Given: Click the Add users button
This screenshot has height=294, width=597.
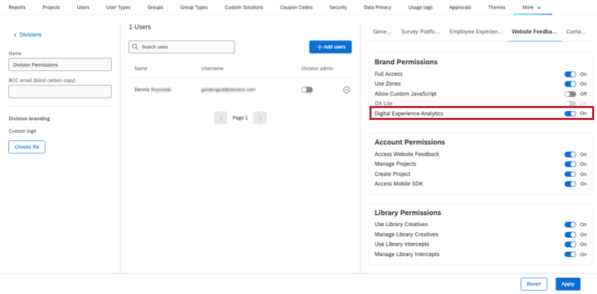Looking at the screenshot, I should click(x=330, y=47).
